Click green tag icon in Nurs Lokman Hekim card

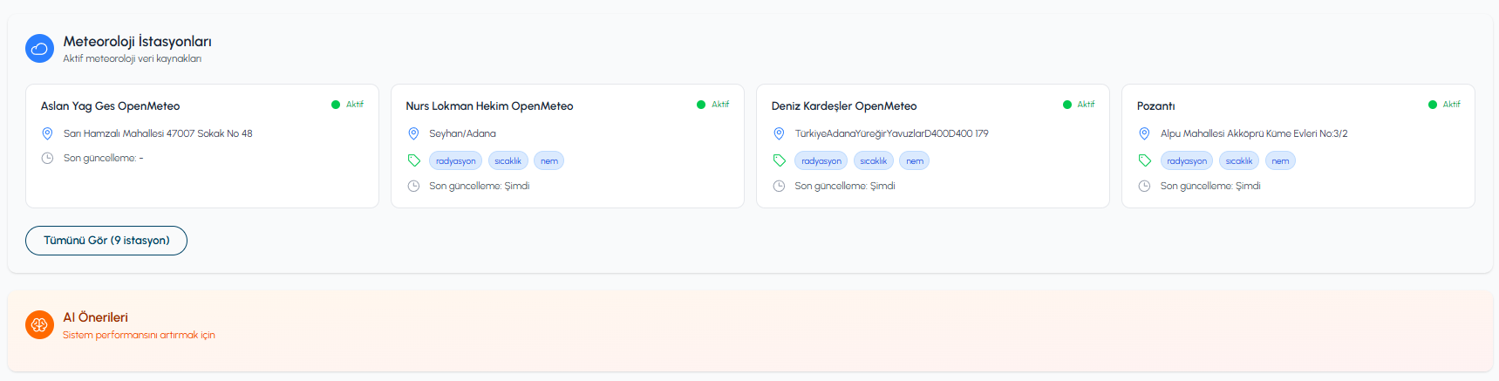413,160
